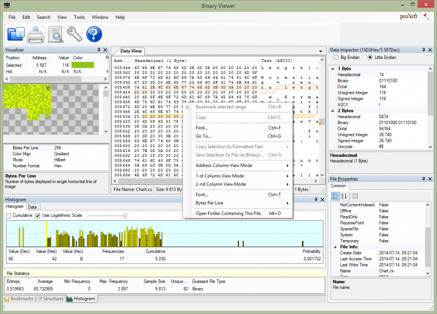Switch file properties to categorized view

coord(335,196)
